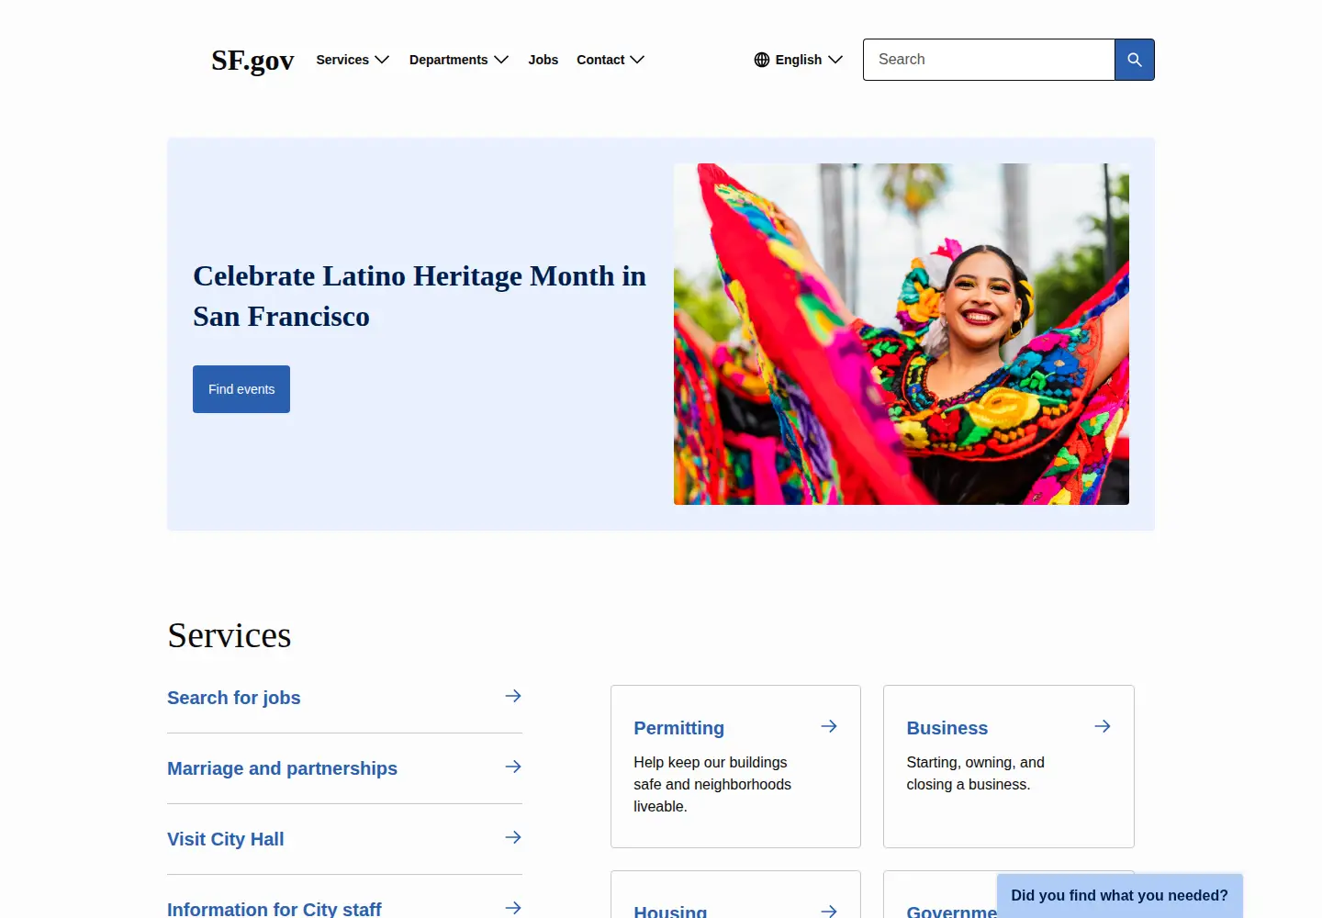The image size is (1322, 918).
Task: Click the Celebrate Latino Heritage Month heading
Action: pyautogui.click(x=420, y=296)
